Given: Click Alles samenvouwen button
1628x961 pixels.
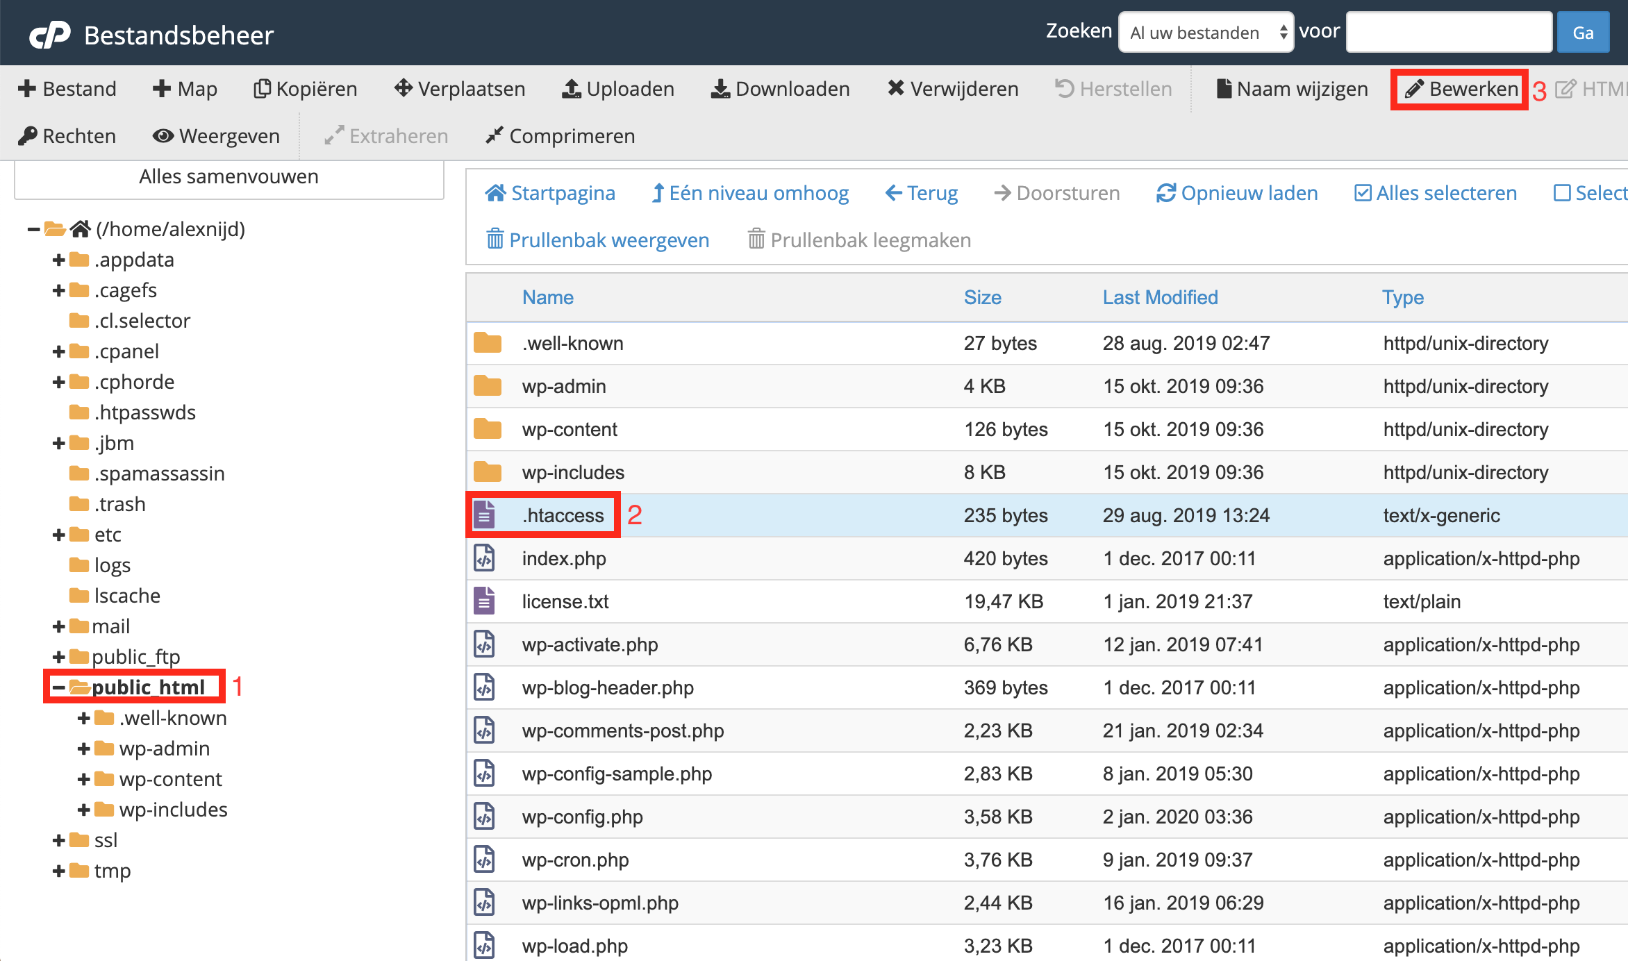Looking at the screenshot, I should click(x=229, y=177).
